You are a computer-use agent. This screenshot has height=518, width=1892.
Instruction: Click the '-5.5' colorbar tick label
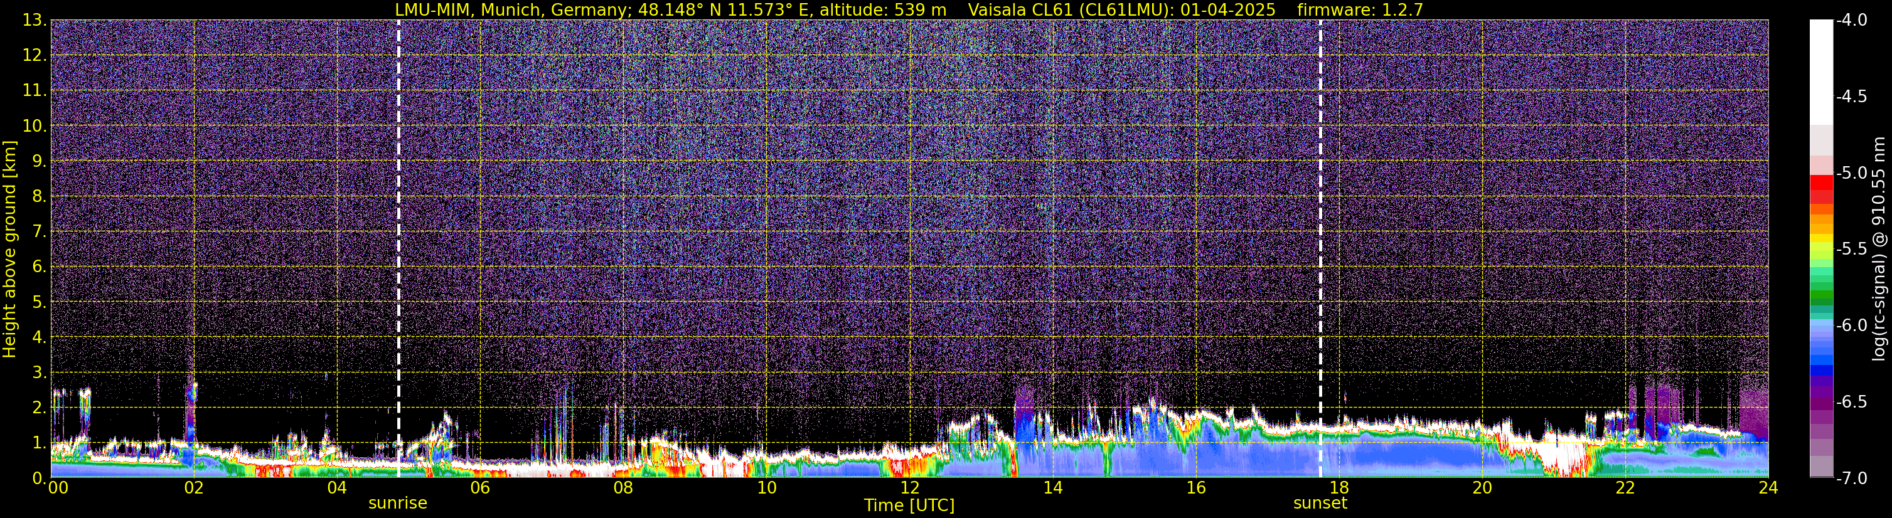click(x=1851, y=250)
